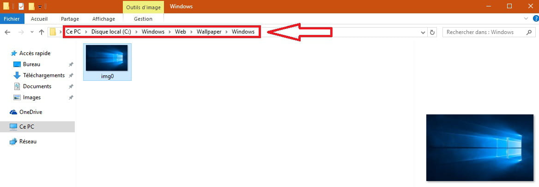The width and height of the screenshot is (539, 187).
Task: Click the Web breadcrumb segment
Action: coord(181,32)
